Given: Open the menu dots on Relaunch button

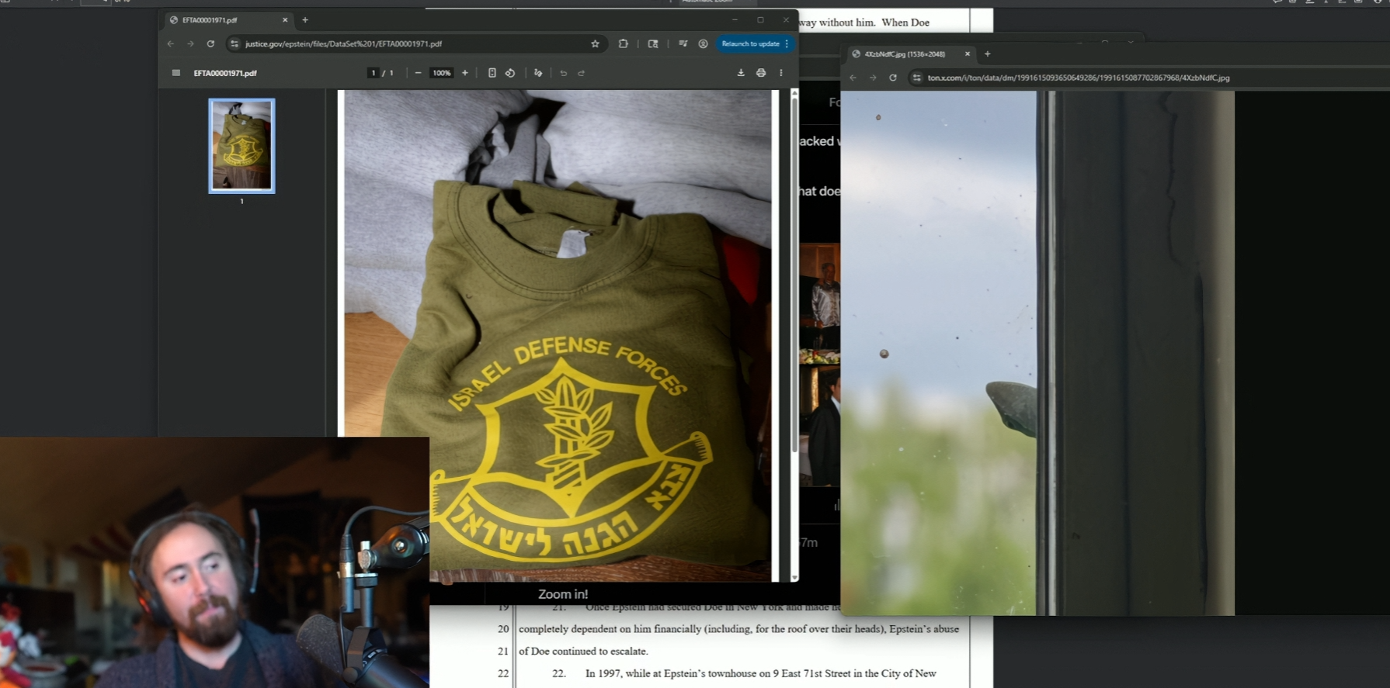Looking at the screenshot, I should pyautogui.click(x=787, y=44).
